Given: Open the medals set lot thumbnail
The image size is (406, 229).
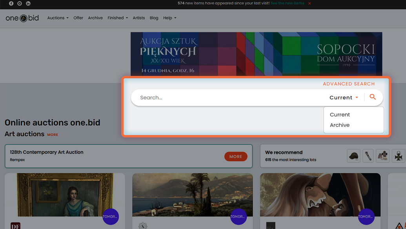Looking at the screenshot, I should (x=383, y=156).
